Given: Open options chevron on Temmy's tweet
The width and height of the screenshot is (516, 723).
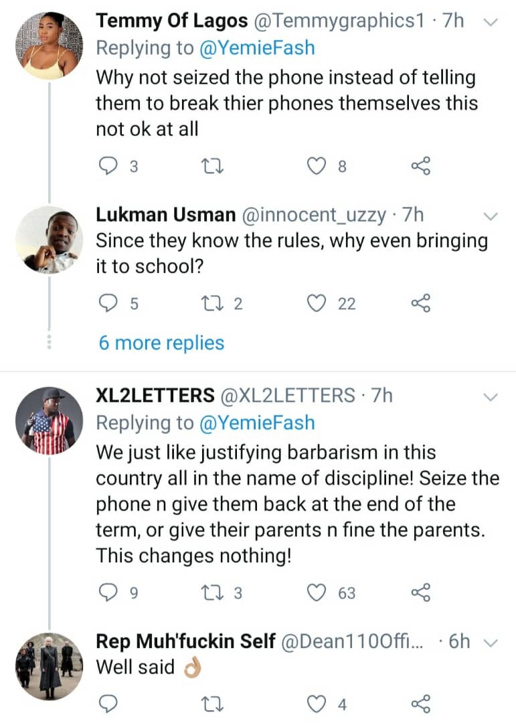Looking at the screenshot, I should pos(491,22).
